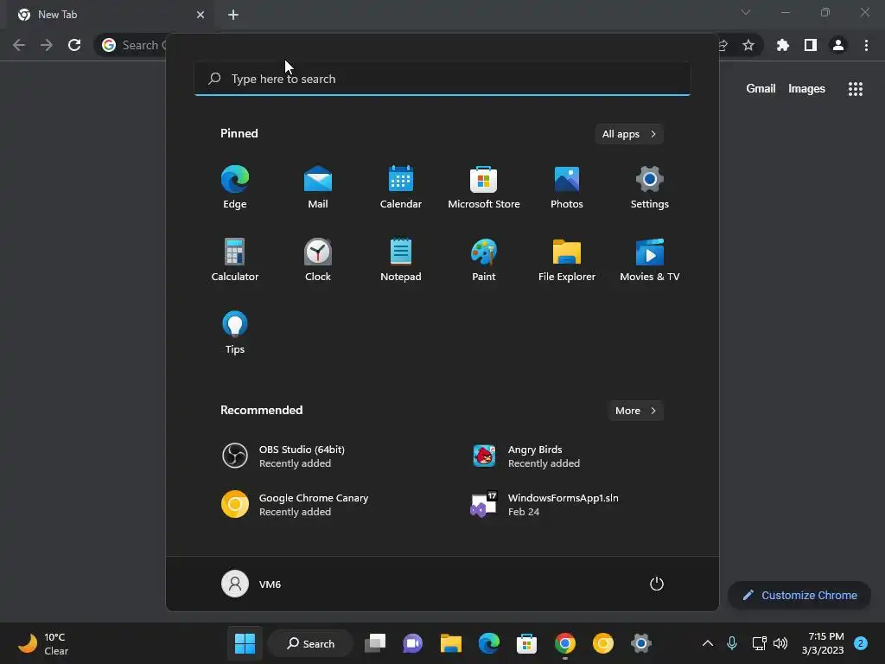
Task: Open File Explorer from pinned apps
Action: (x=567, y=259)
